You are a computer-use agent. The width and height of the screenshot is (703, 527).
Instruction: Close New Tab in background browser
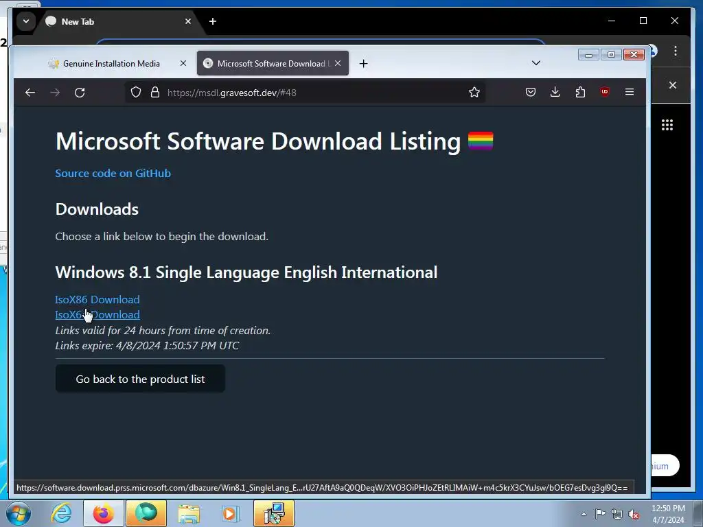pos(188,21)
